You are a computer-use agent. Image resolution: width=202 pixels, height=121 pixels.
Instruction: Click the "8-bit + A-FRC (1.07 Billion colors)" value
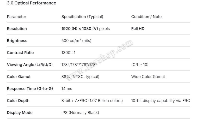[92, 101]
